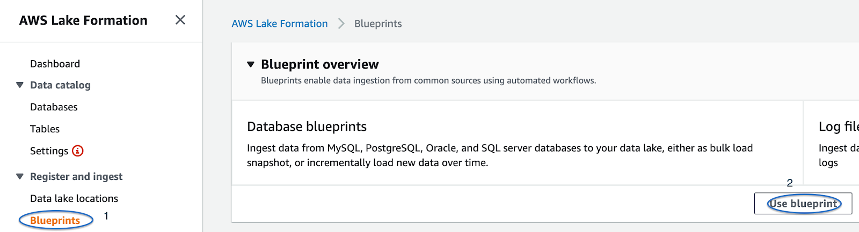Viewport: 859px width, 232px height.
Task: Click the Blueprints breadcrumb text
Action: [378, 24]
